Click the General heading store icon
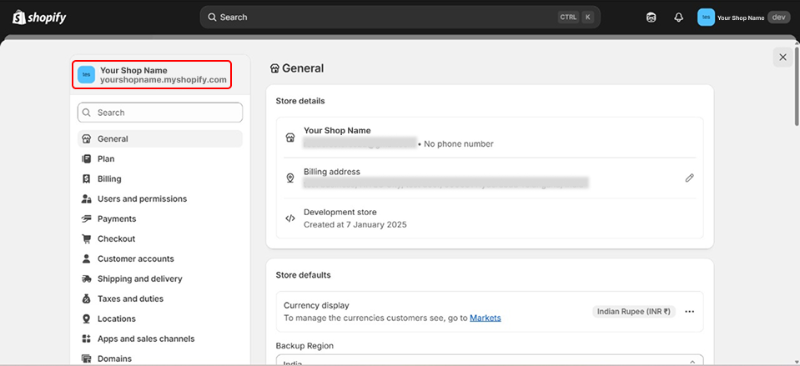 coord(274,69)
